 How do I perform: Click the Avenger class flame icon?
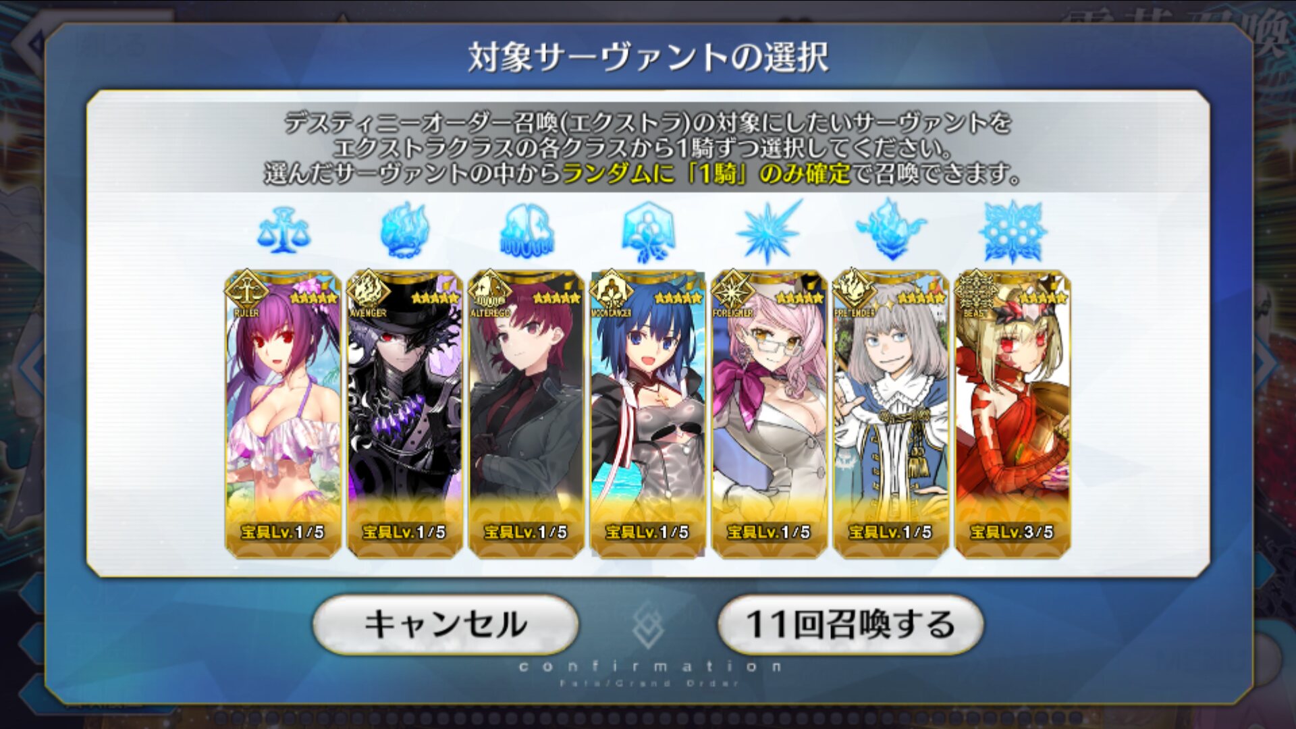404,231
